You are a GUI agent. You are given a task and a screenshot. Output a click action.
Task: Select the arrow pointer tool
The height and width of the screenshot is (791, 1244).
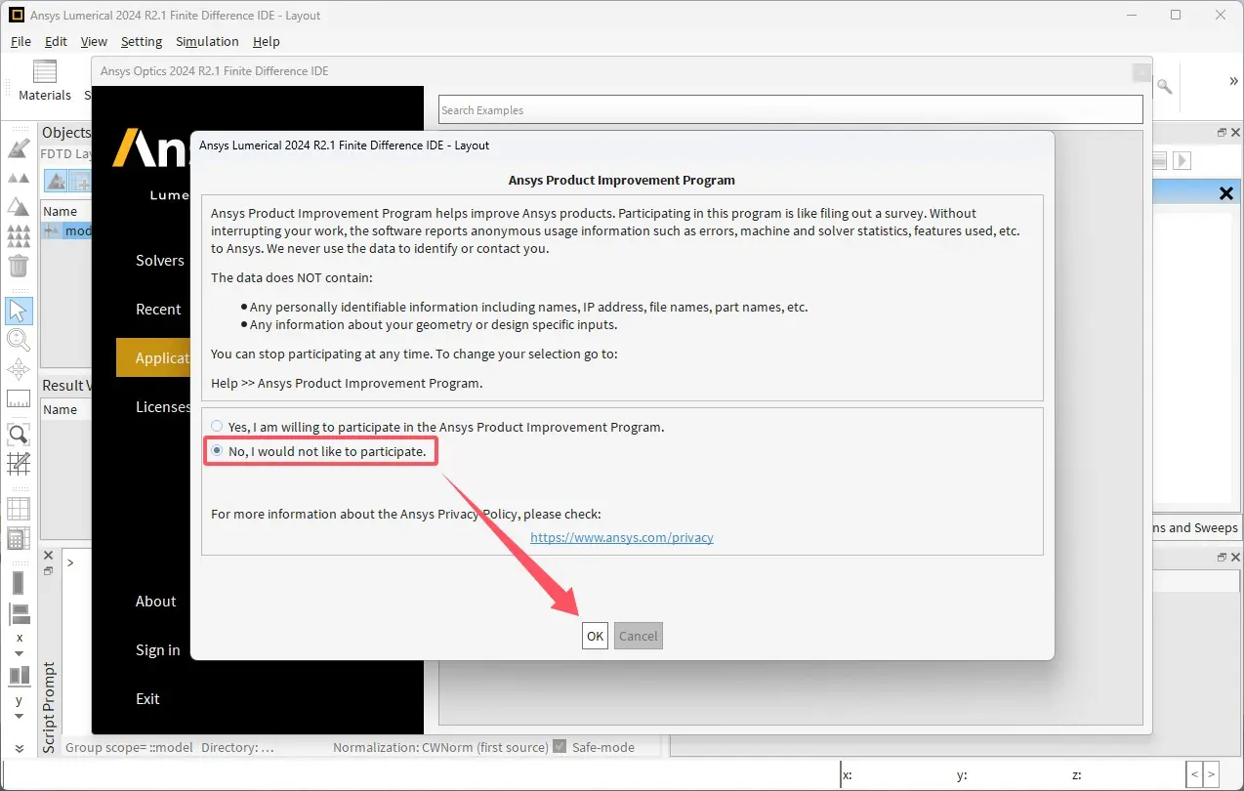coord(19,311)
